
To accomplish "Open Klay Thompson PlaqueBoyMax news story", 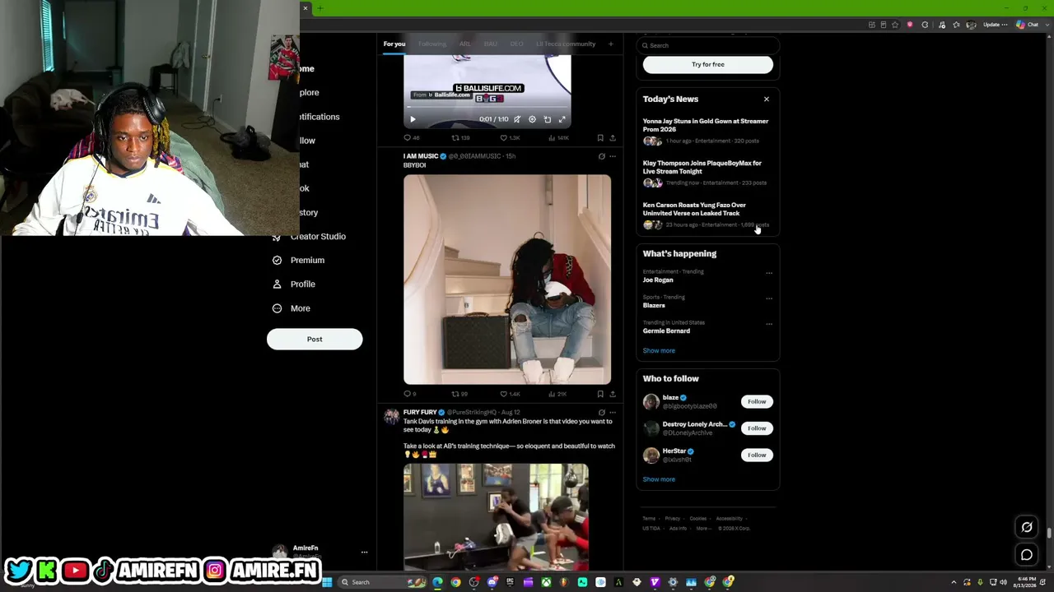I will (x=707, y=173).
